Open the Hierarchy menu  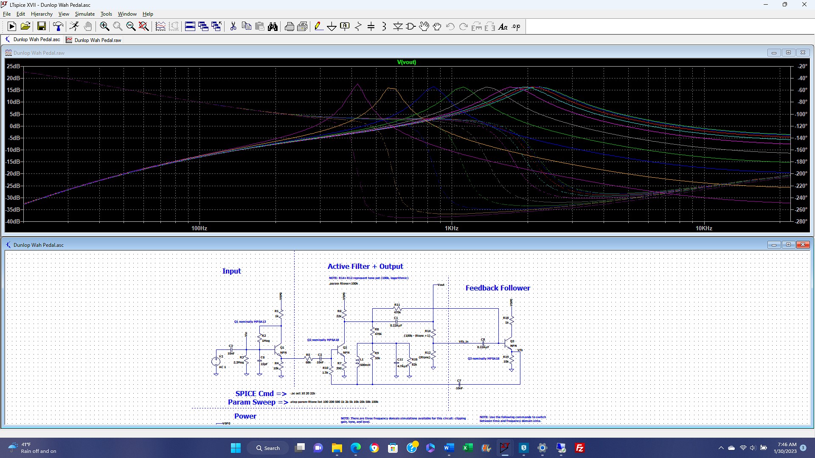click(x=42, y=14)
